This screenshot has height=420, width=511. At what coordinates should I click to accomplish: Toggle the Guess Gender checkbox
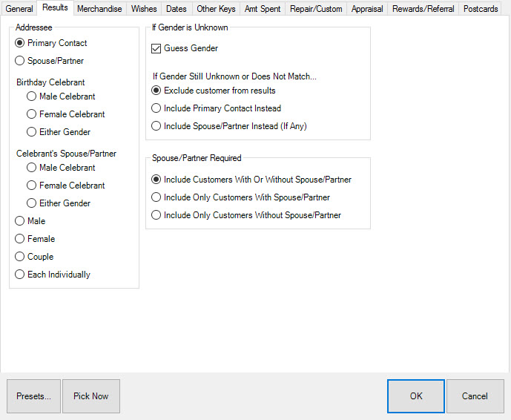point(156,49)
